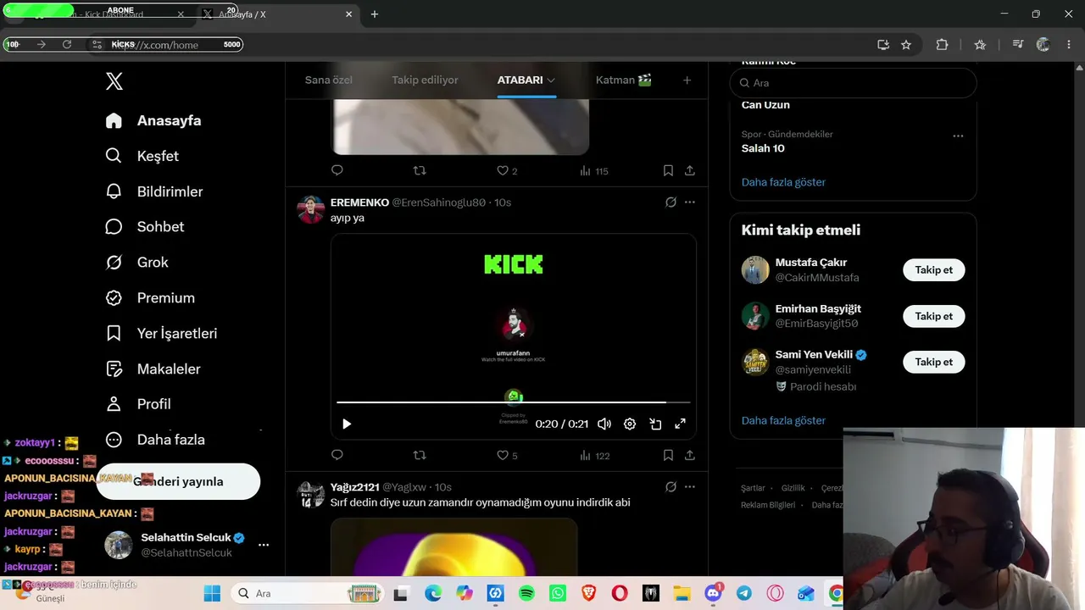Open more options for Salah 10 trend
The image size is (1085, 610).
[x=958, y=136]
